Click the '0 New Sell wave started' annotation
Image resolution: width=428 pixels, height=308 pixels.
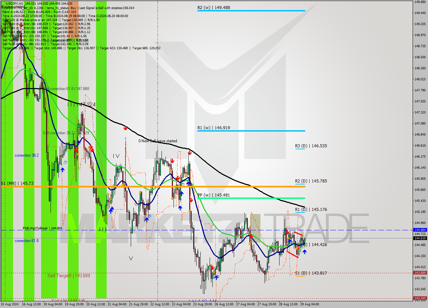[x=158, y=141]
